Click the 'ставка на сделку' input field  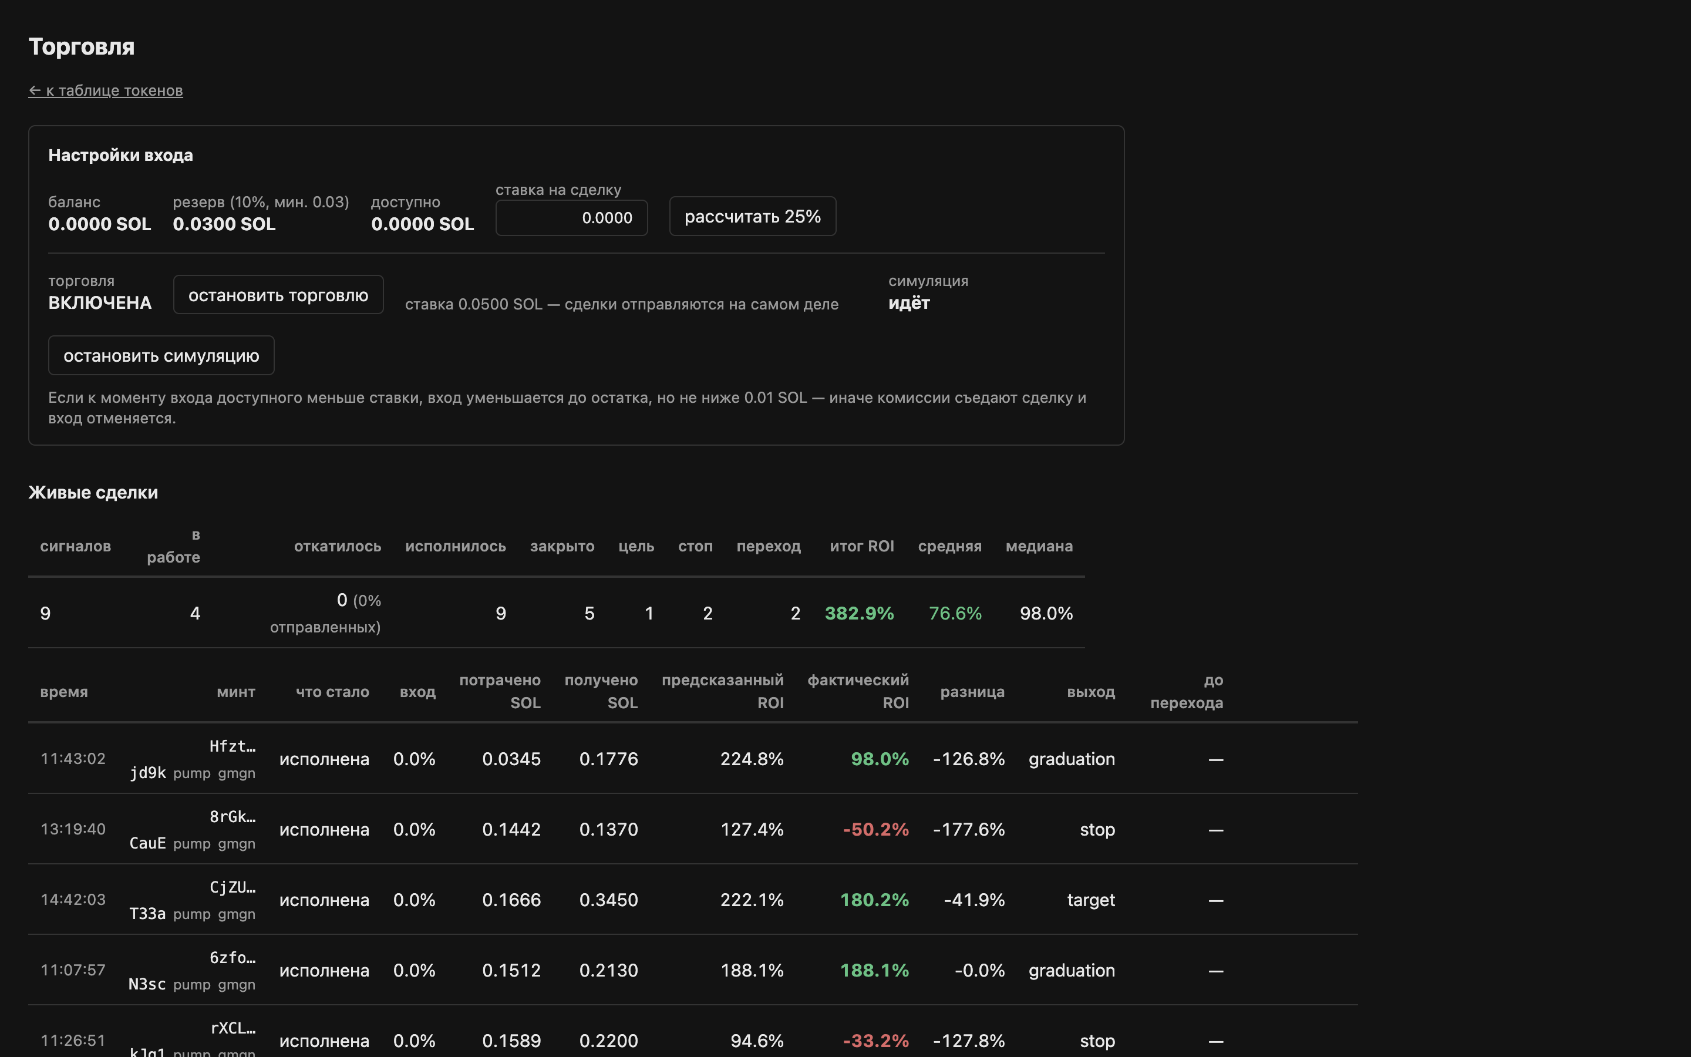(571, 217)
